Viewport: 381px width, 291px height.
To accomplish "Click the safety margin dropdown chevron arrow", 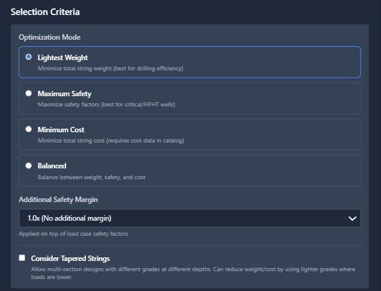I will pyautogui.click(x=352, y=218).
